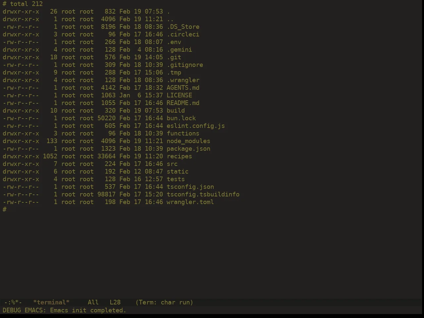Select the build directory name
The width and height of the screenshot is (424, 318).
176,111
